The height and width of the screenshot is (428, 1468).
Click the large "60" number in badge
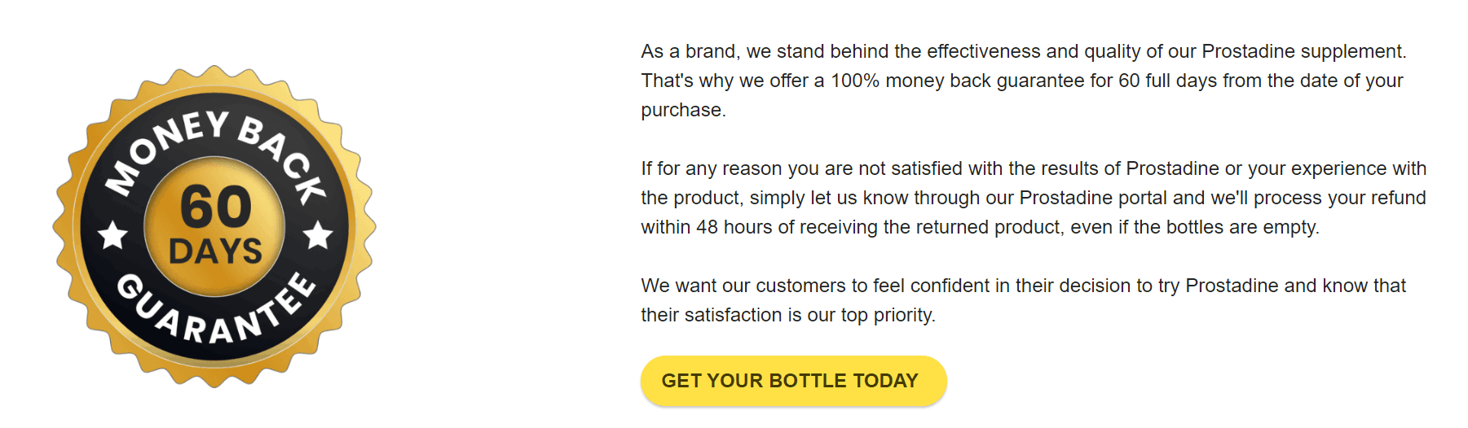click(x=215, y=206)
